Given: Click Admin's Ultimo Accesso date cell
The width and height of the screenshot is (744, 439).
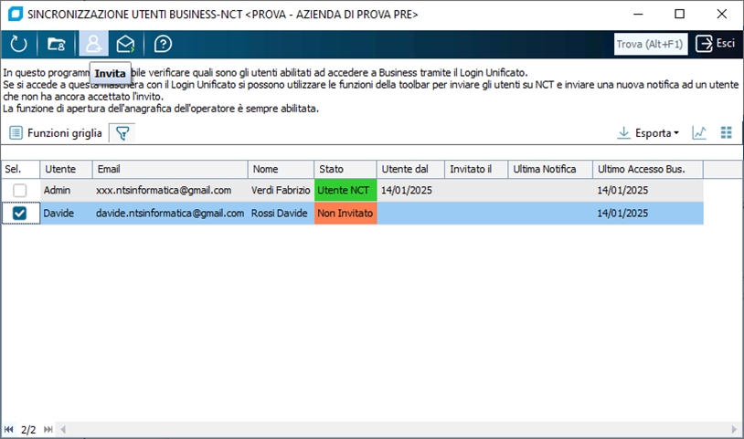Looking at the screenshot, I should click(648, 191).
